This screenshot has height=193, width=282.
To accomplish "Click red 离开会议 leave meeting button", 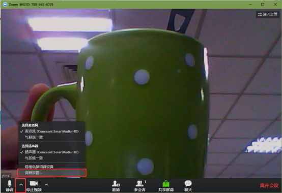I will 269,185.
